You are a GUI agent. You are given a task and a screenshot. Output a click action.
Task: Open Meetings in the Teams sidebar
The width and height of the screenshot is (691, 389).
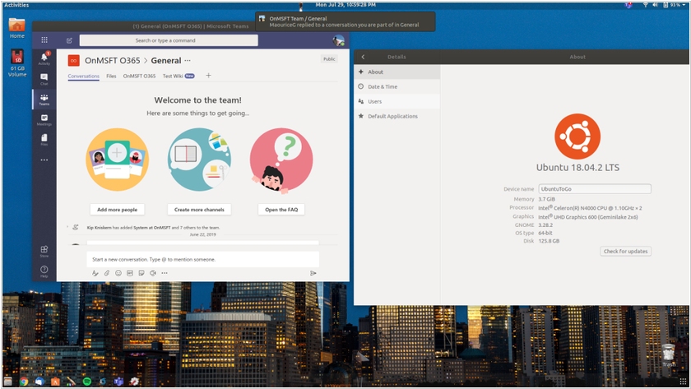44,119
